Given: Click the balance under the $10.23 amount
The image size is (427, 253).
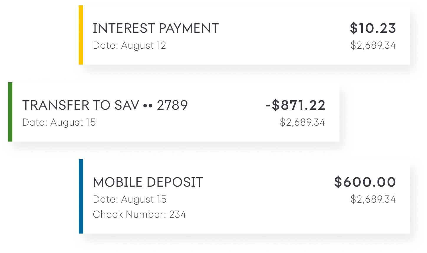Looking at the screenshot, I should (373, 45).
